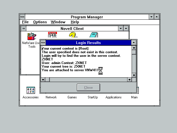
Task: Click line 'The user specified does not exist'
Action: pyautogui.click(x=80, y=52)
